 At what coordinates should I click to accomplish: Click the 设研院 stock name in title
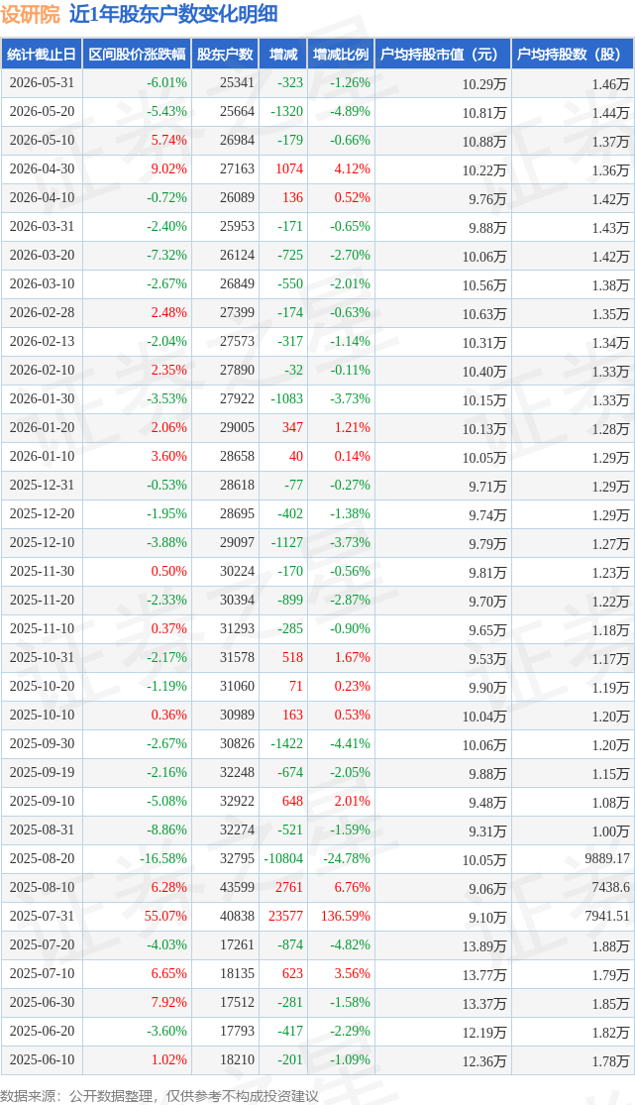tap(31, 14)
